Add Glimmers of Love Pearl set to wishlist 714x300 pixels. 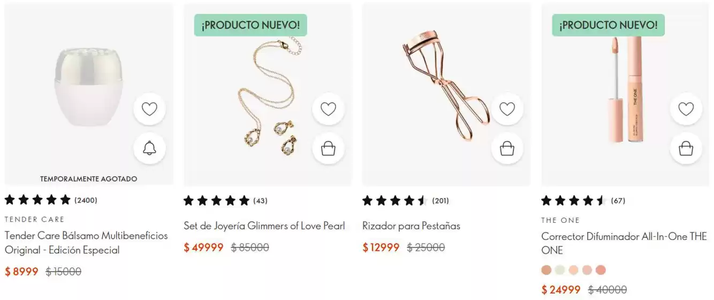[328, 109]
